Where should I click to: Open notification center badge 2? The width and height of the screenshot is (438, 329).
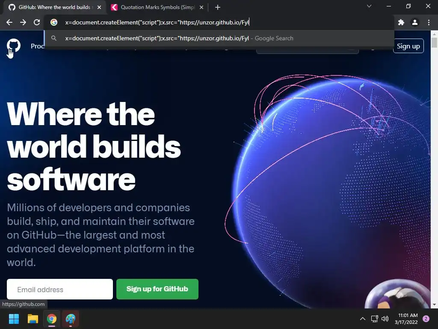(426, 319)
